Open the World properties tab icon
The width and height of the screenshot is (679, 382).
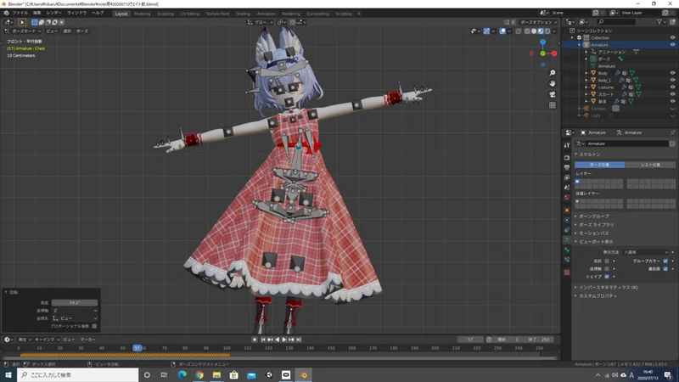click(x=567, y=197)
